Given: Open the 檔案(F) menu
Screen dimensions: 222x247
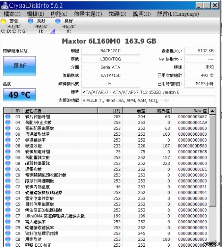Looking at the screenshot, I should click(12, 14).
